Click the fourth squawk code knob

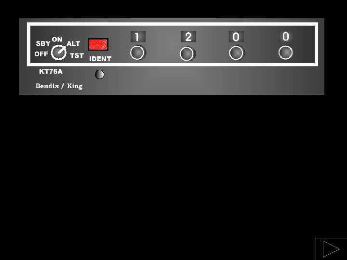(x=286, y=52)
